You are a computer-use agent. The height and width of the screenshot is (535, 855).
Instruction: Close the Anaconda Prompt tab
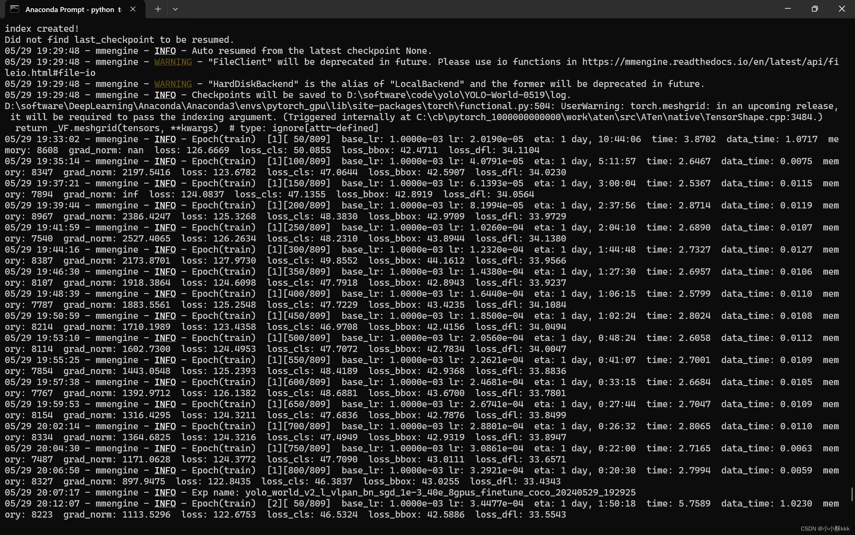pyautogui.click(x=133, y=9)
